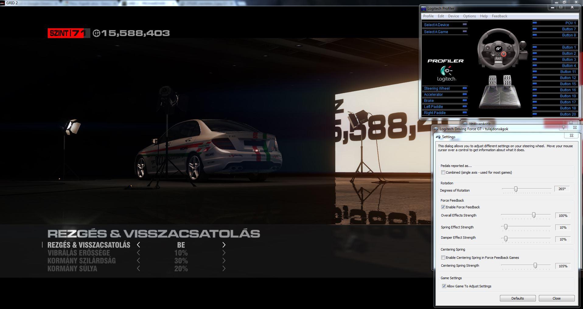Click the Damper Effect Strength slider thumb
The image size is (583, 309).
pos(506,239)
